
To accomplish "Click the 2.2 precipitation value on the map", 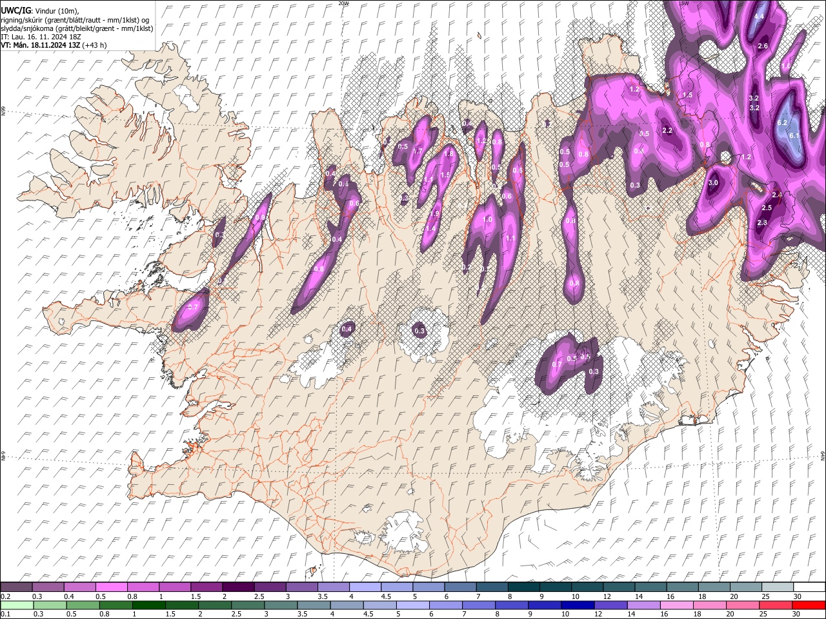I will (668, 131).
